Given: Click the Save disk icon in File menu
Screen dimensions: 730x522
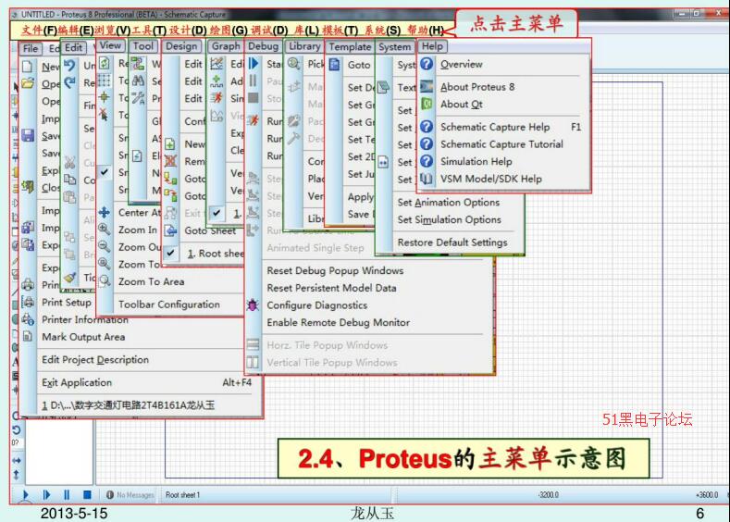Looking at the screenshot, I should pos(28,135).
